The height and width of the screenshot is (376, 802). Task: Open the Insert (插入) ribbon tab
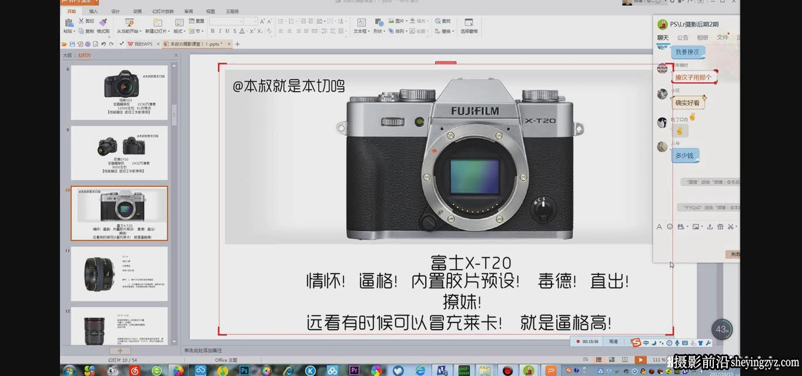93,11
